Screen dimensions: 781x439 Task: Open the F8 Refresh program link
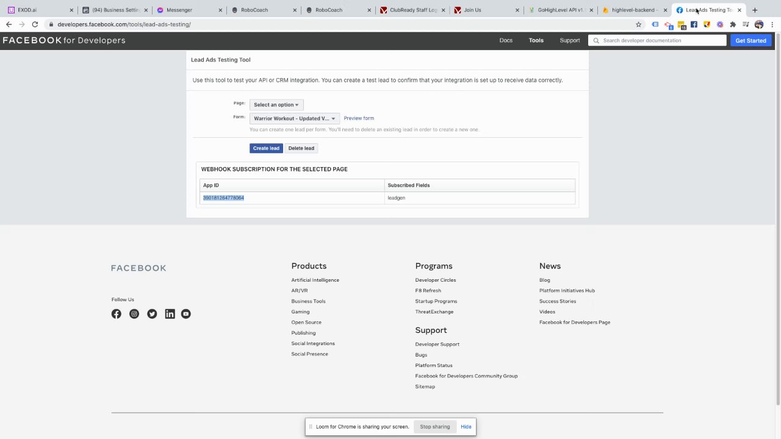pos(428,291)
